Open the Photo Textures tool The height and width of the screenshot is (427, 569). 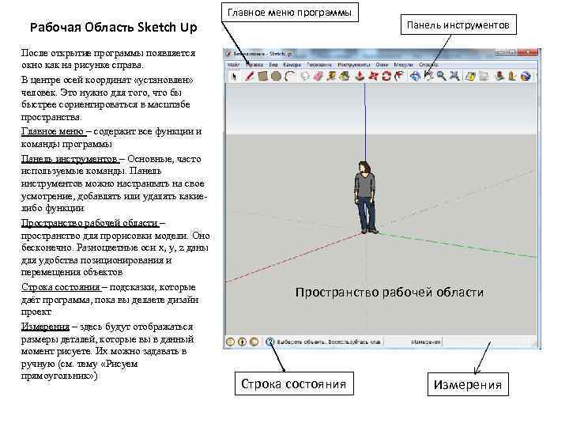pyautogui.click(x=512, y=76)
